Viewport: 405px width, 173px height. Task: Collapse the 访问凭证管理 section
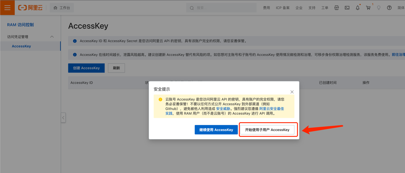[52, 37]
